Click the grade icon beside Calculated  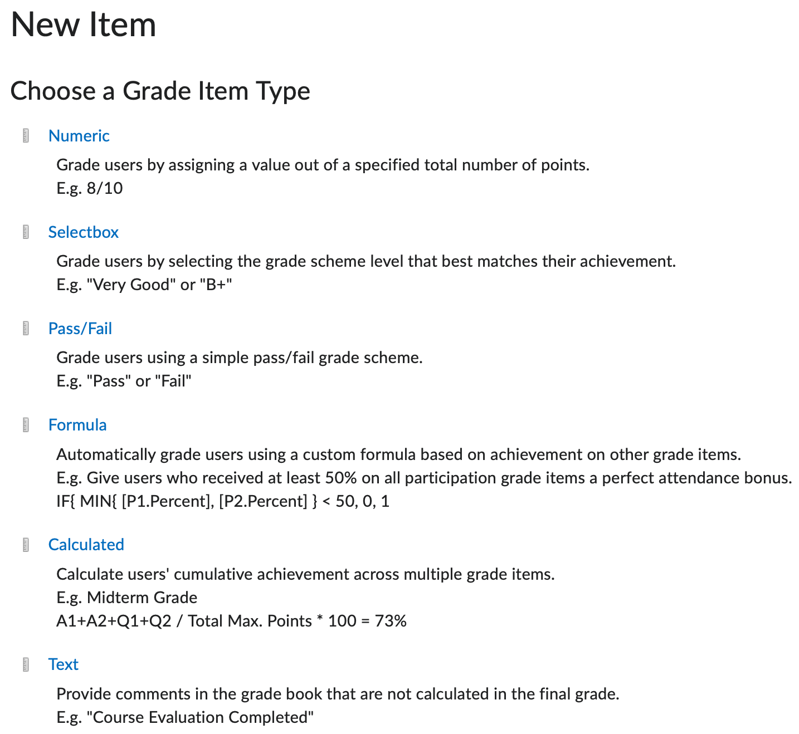pyautogui.click(x=26, y=544)
